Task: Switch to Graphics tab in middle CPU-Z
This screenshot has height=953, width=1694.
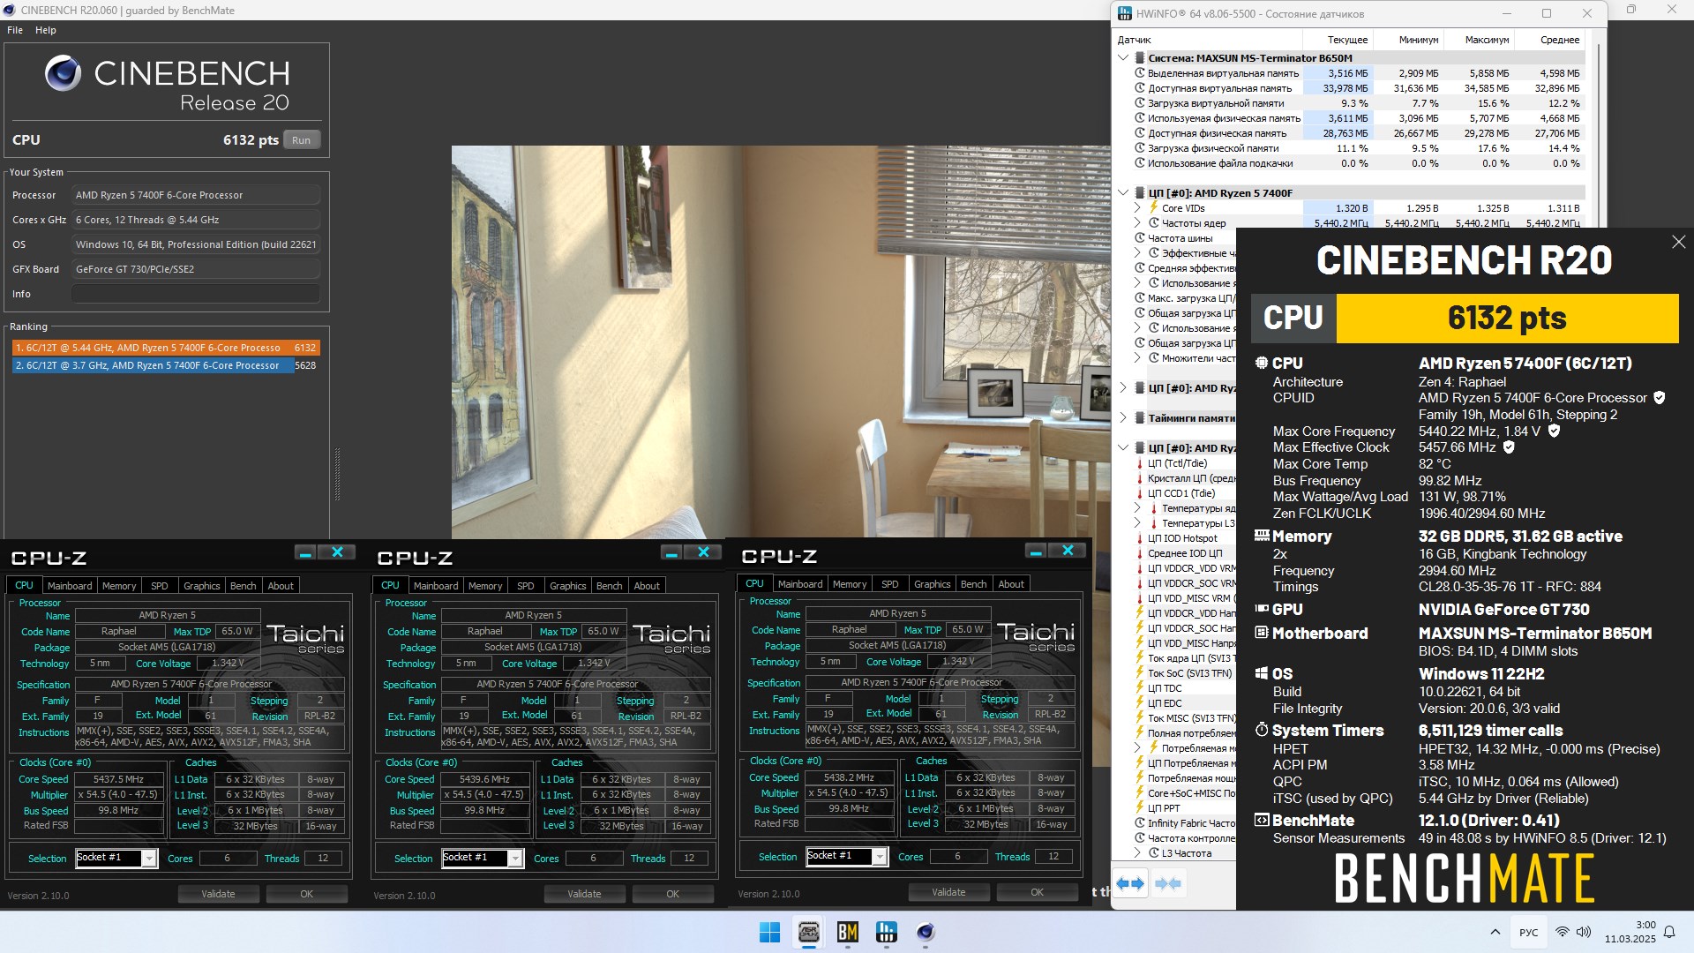Action: (568, 586)
